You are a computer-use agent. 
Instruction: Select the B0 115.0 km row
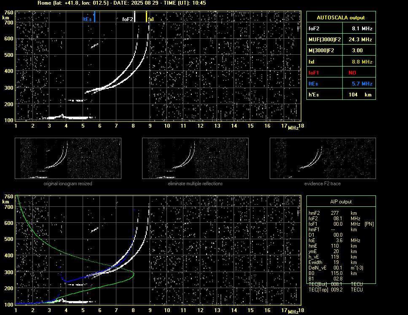333,273
